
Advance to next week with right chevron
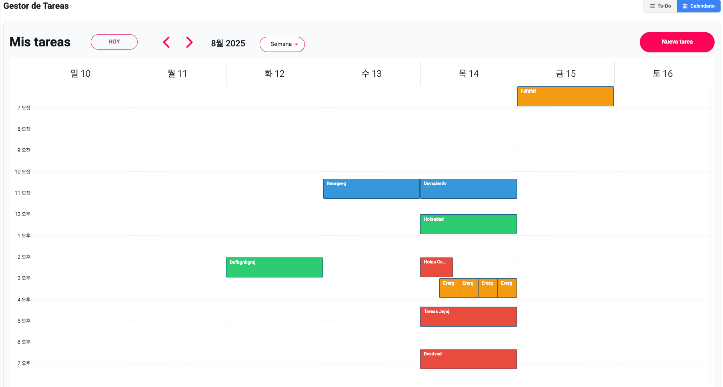pos(189,42)
